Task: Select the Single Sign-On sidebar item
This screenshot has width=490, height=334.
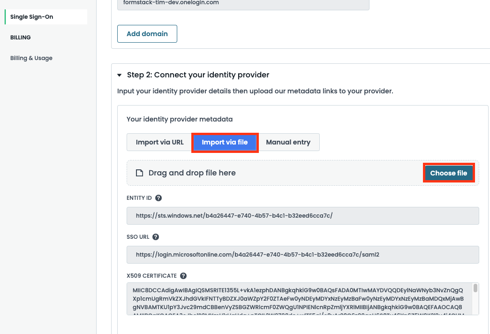Action: [x=31, y=16]
